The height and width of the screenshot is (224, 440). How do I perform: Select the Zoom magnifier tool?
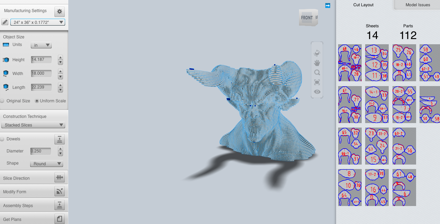coord(317,72)
